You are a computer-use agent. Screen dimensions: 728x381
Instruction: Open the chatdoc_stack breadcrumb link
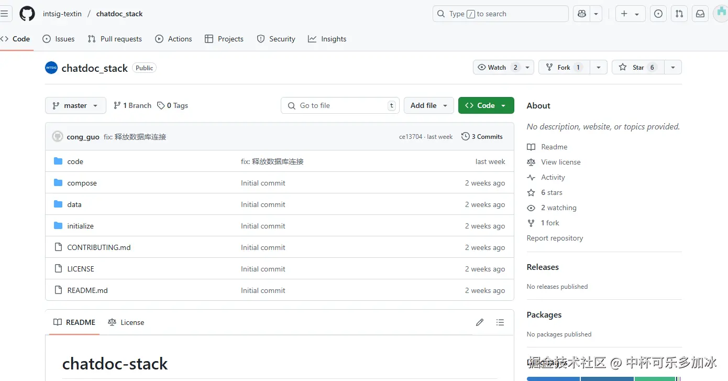119,14
